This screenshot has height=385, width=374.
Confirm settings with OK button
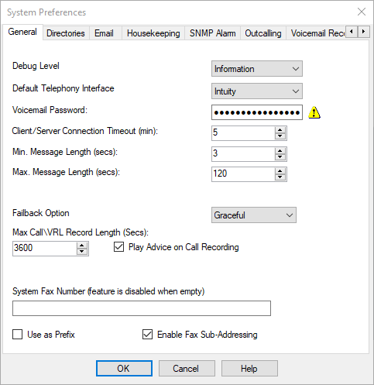click(124, 368)
